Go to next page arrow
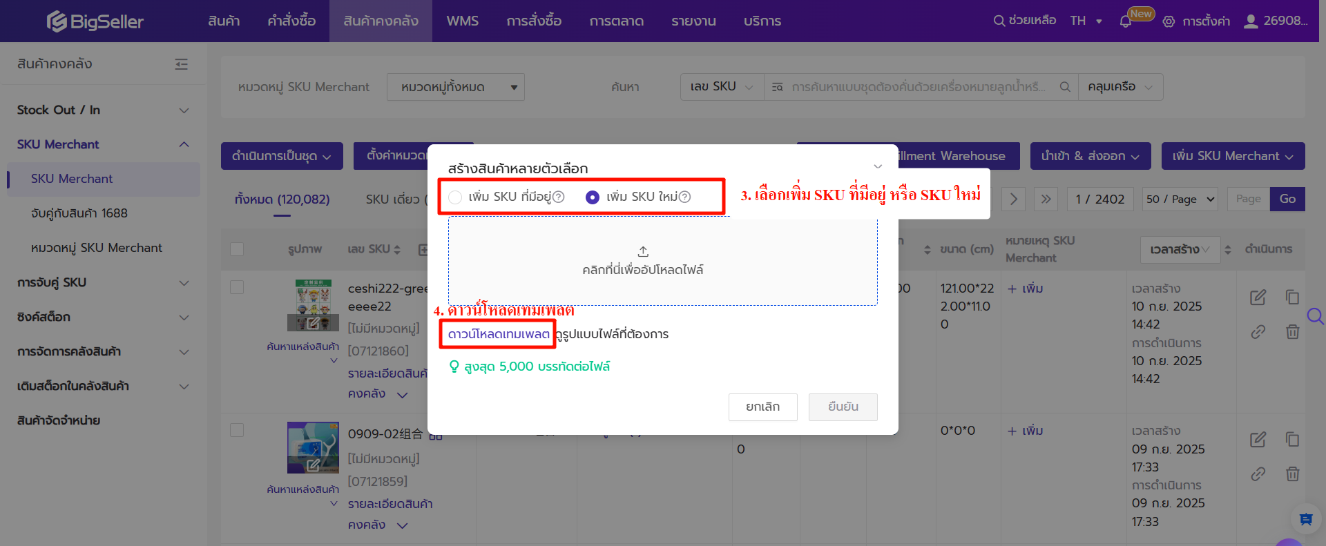Screen dimensions: 1326x546 pyautogui.click(x=1013, y=199)
